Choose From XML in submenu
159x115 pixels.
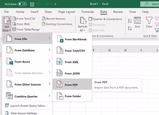[72, 62]
